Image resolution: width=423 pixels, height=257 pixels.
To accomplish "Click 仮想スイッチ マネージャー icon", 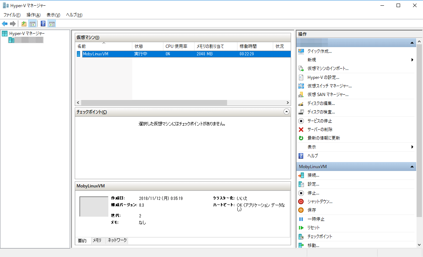I will coord(301,86).
